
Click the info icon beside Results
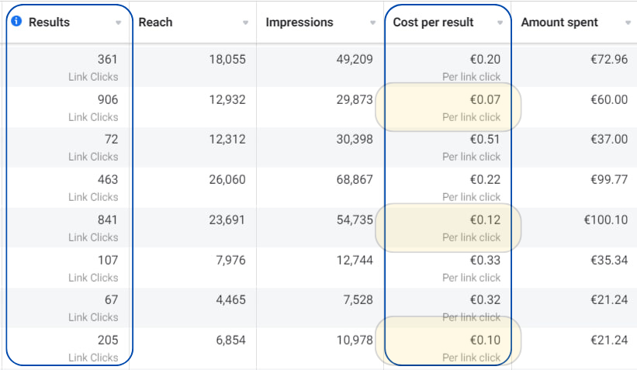pos(17,22)
